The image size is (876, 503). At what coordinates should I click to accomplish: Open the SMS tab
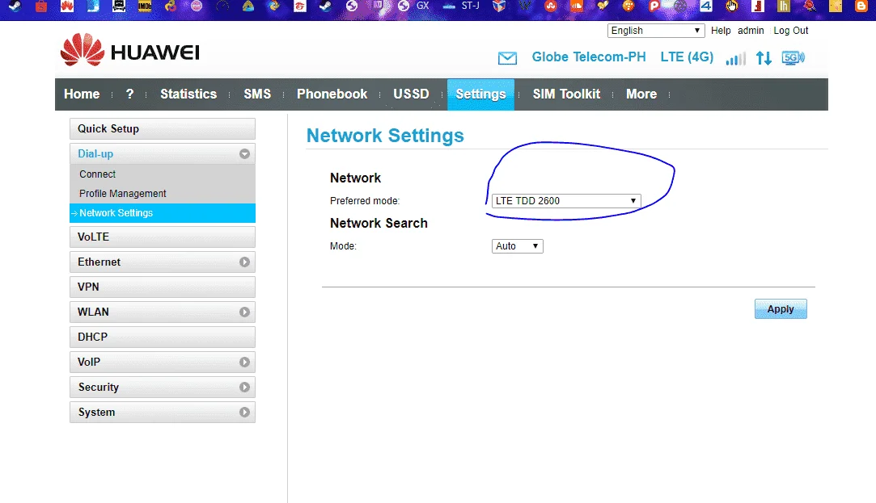(257, 94)
